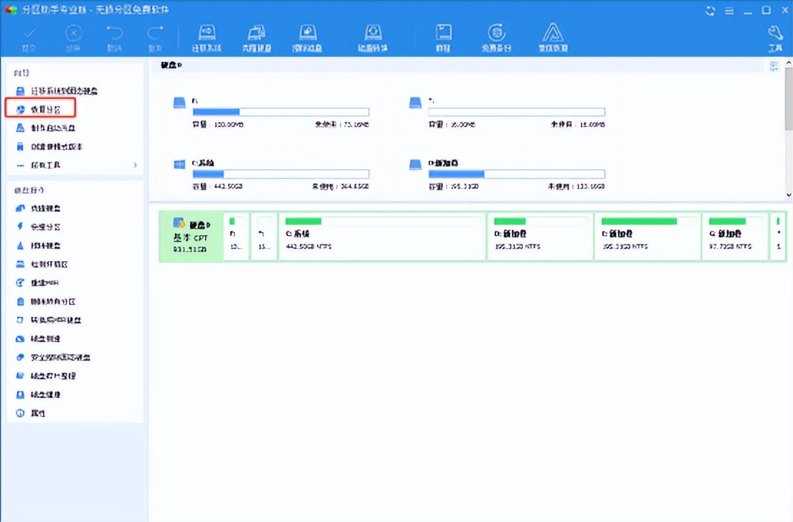Open the 工具 (Tools) wrench icon
Viewport: 793px width, 522px height.
pyautogui.click(x=775, y=37)
